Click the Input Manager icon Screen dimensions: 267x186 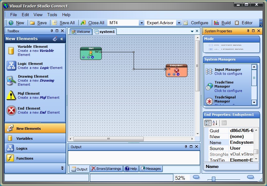[209, 71]
